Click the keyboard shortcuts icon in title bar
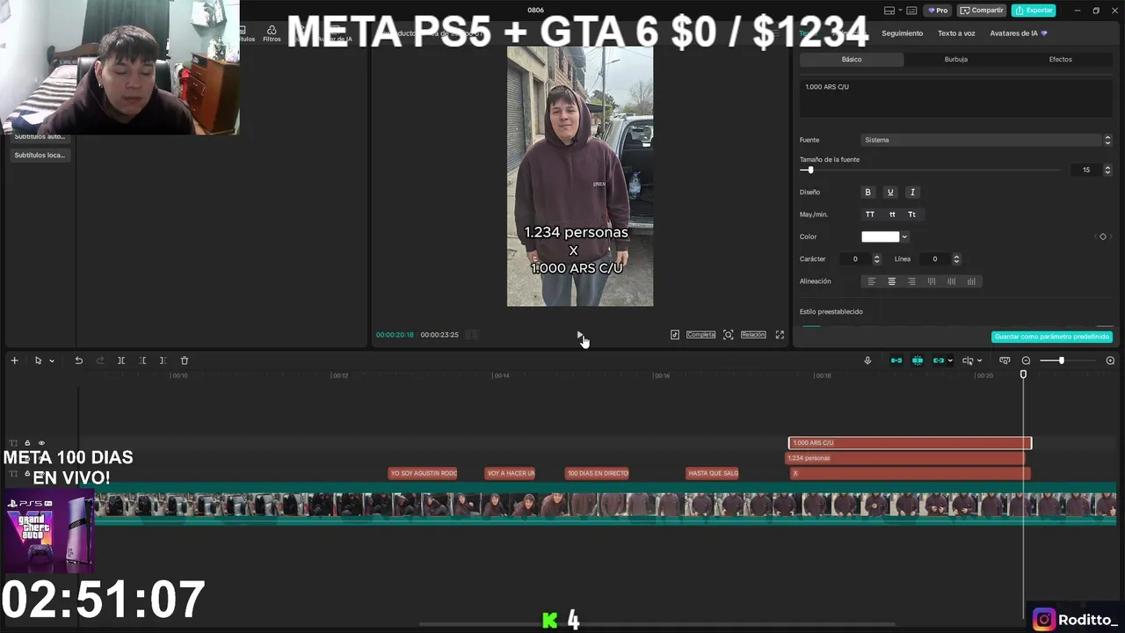The image size is (1125, 633). pyautogui.click(x=912, y=11)
